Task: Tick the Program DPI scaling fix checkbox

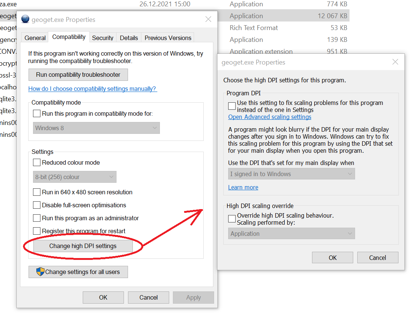Action: (232, 106)
